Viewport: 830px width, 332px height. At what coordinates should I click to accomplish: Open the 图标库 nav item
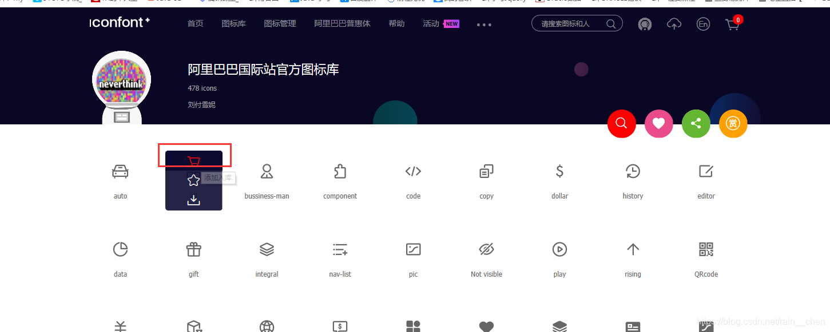point(233,23)
